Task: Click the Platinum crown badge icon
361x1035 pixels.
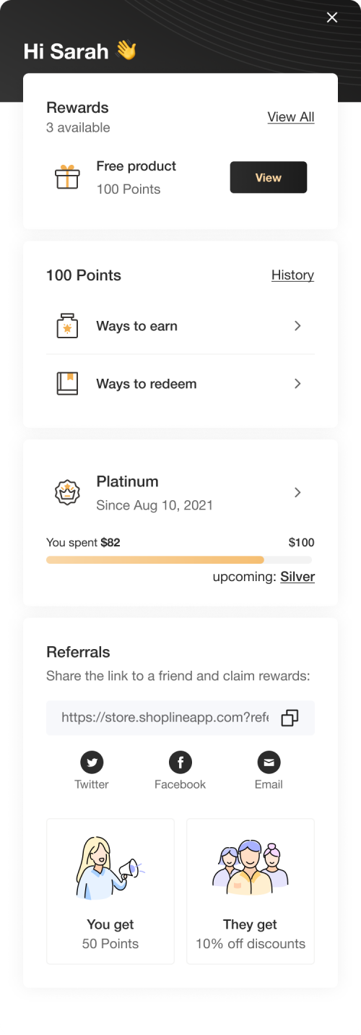Action: pyautogui.click(x=67, y=493)
